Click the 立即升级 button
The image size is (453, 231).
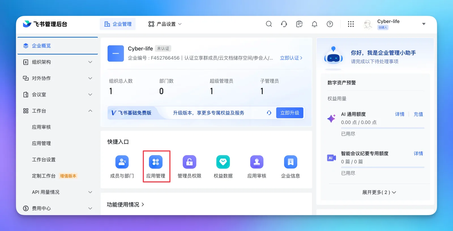[x=290, y=113]
